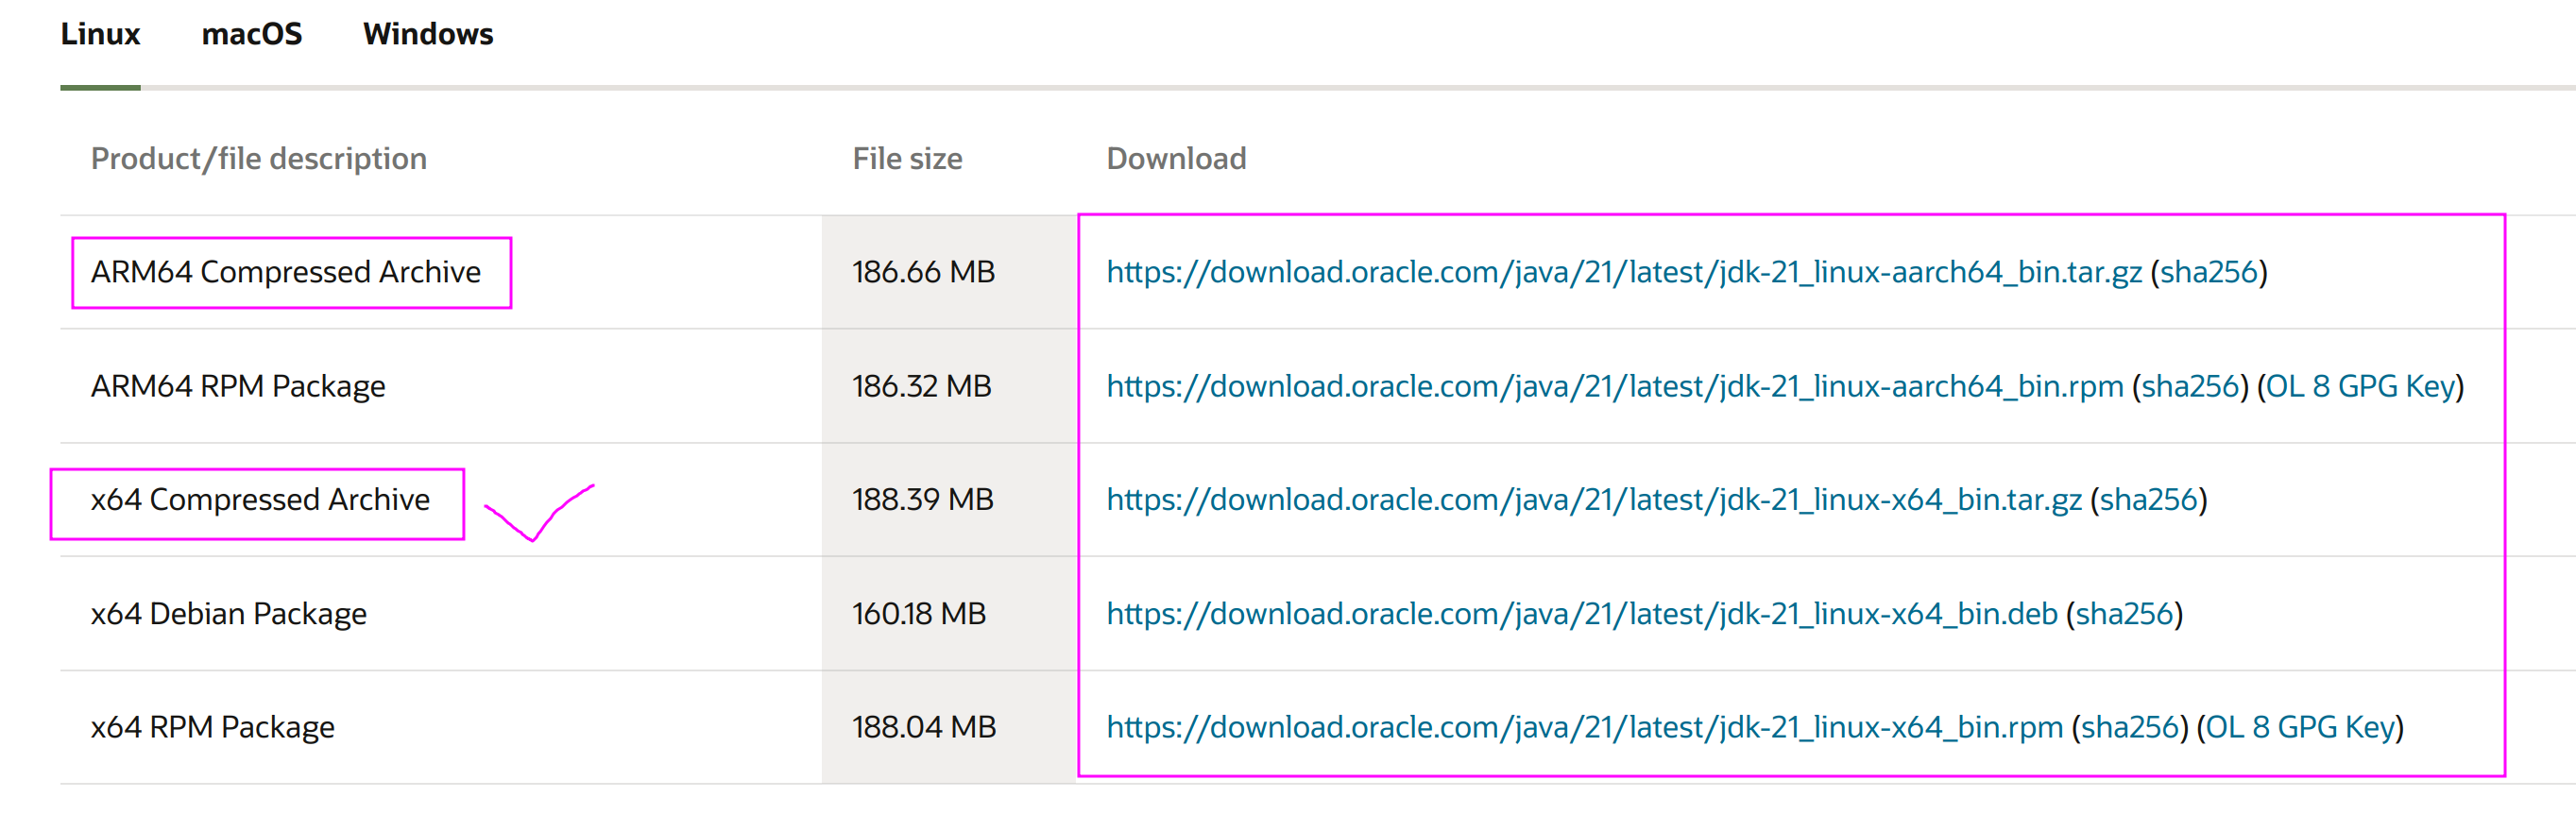Image resolution: width=2576 pixels, height=831 pixels.
Task: Open sha256 link for ARM64 RPM Package
Action: pos(2190,386)
